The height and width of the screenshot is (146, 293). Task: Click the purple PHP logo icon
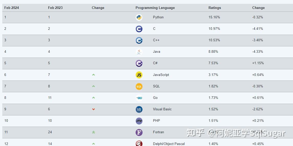pyautogui.click(x=139, y=121)
